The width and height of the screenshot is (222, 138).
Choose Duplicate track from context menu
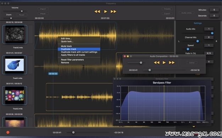coord(79,49)
